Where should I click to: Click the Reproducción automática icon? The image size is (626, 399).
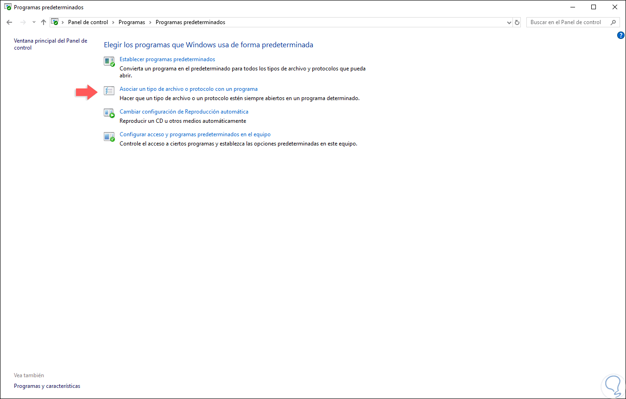[x=109, y=113]
